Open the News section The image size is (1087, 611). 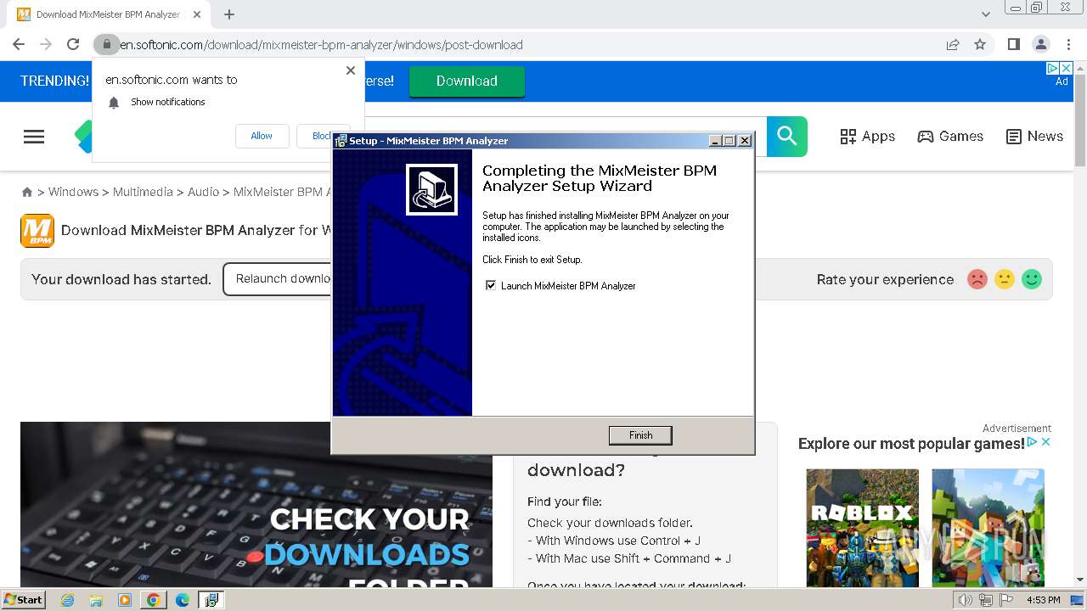coord(1034,136)
